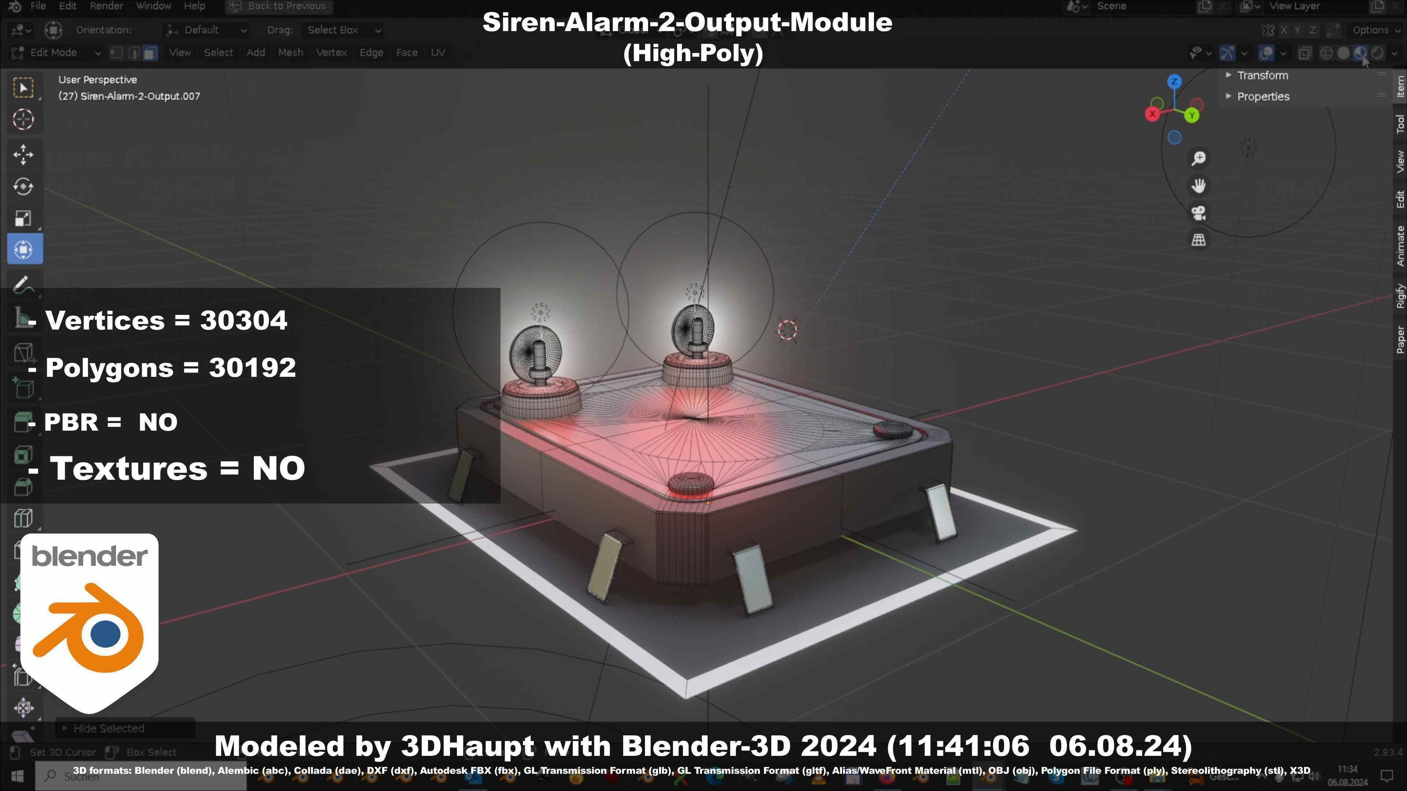Switch perspective/orthographic grid icon
This screenshot has width=1407, height=791.
(1199, 239)
